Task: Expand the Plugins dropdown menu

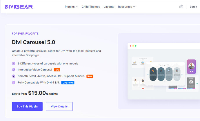Action: pos(71,7)
